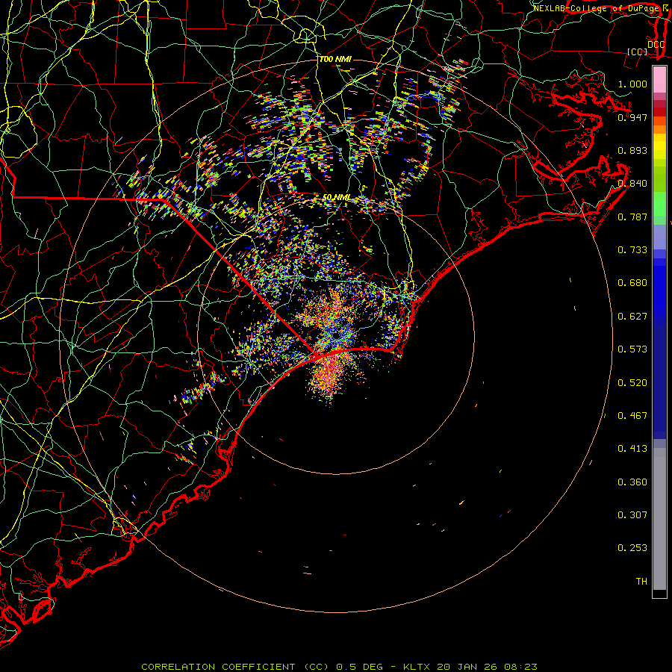The width and height of the screenshot is (672, 672).
Task: Click the bright green segment of the color bar
Action: (x=659, y=204)
